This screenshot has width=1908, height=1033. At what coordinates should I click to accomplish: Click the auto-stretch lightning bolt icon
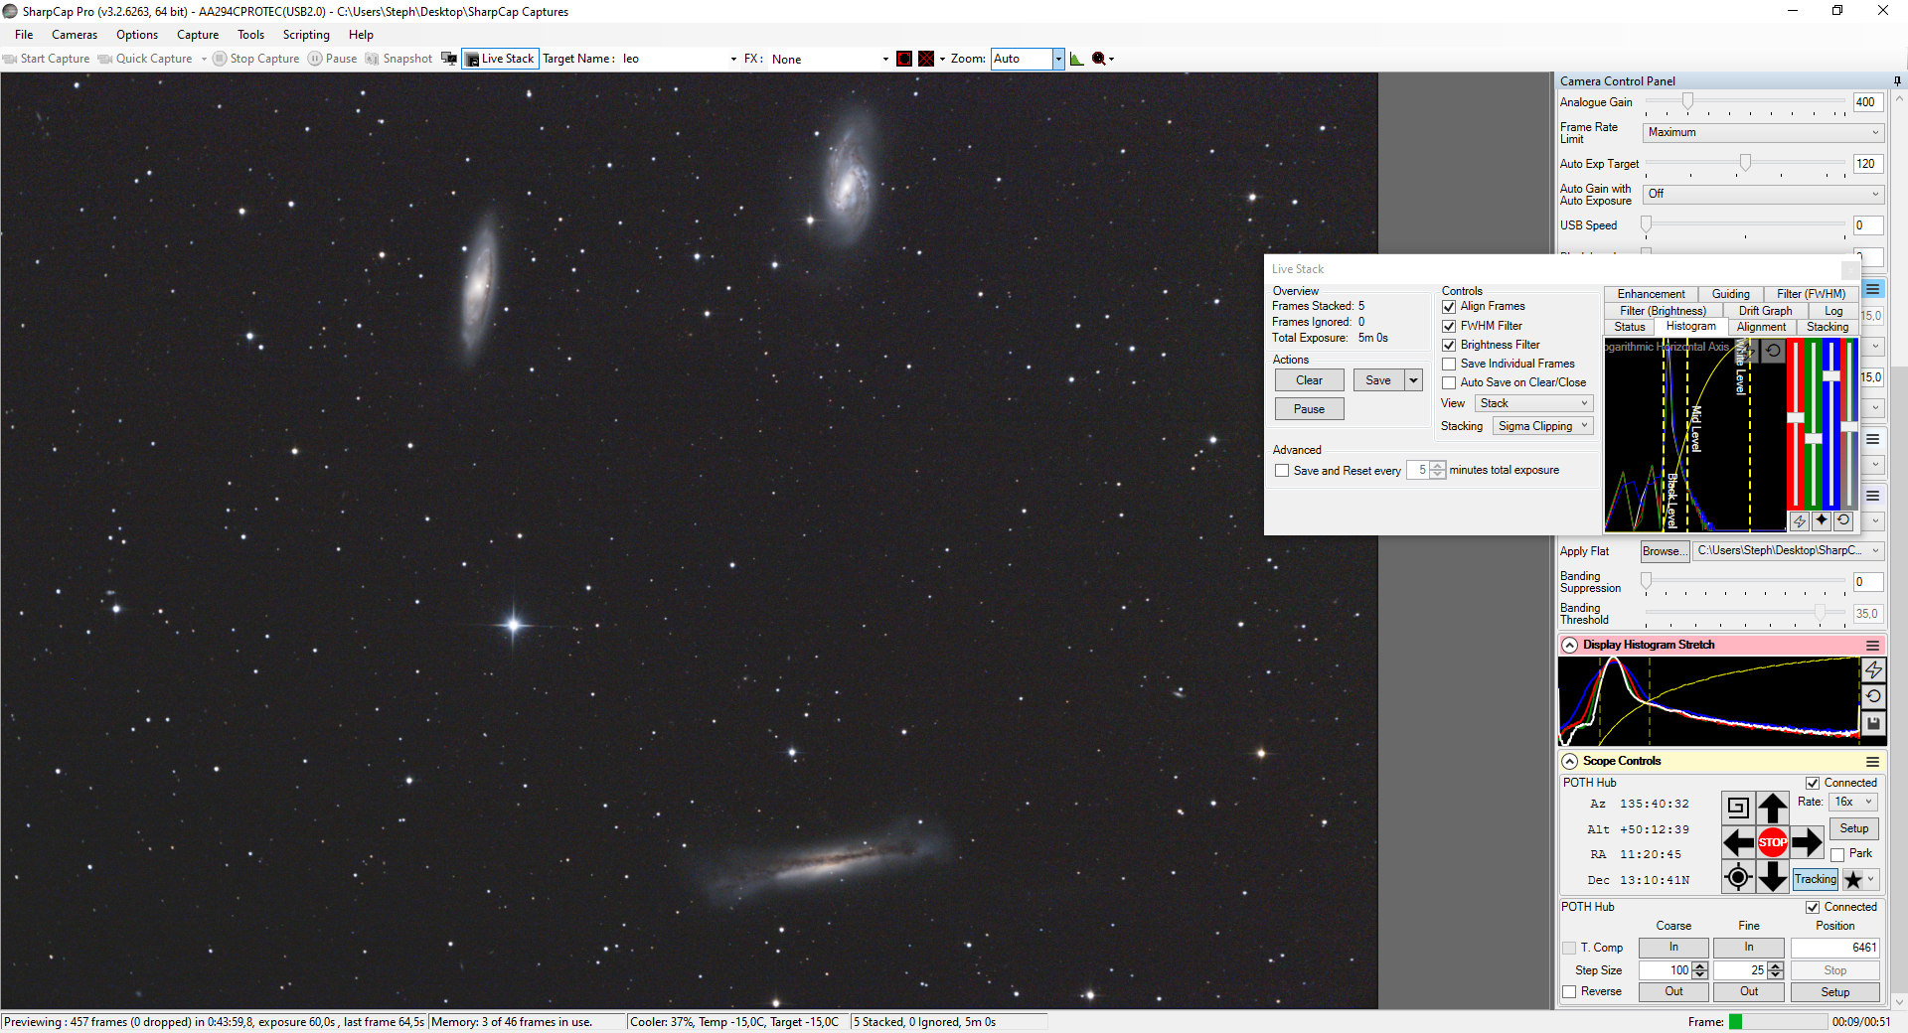[1873, 670]
